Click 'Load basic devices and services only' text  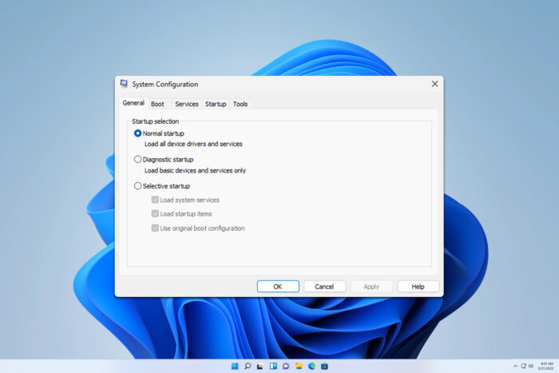pyautogui.click(x=195, y=170)
